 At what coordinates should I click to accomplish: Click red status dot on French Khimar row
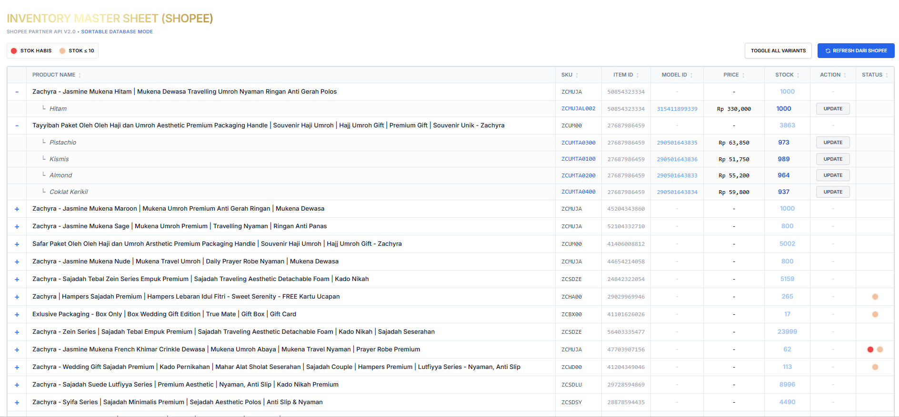pyautogui.click(x=870, y=349)
